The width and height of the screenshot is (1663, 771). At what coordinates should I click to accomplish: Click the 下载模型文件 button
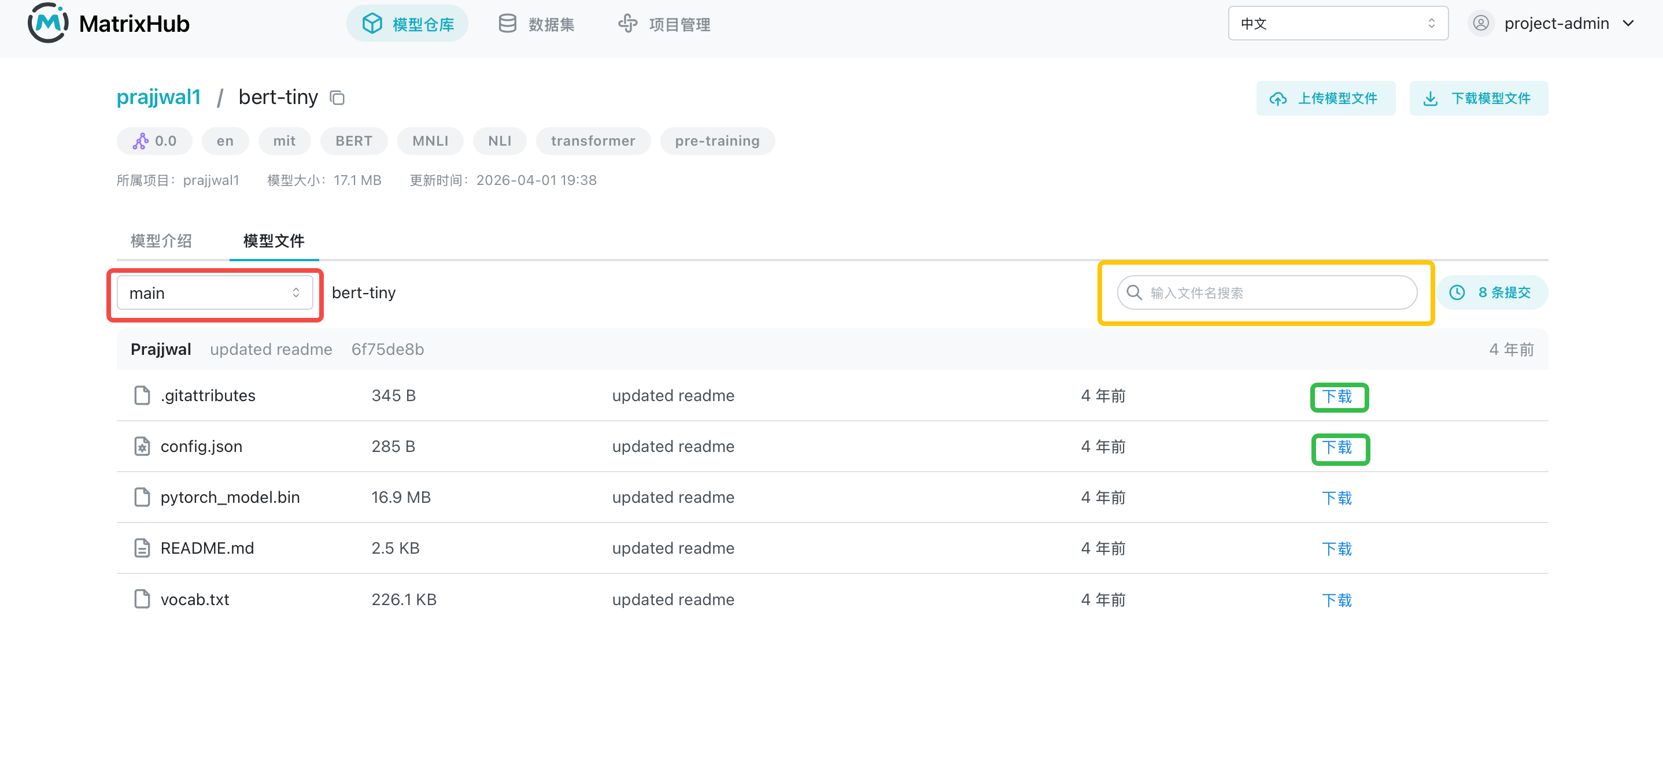1479,98
